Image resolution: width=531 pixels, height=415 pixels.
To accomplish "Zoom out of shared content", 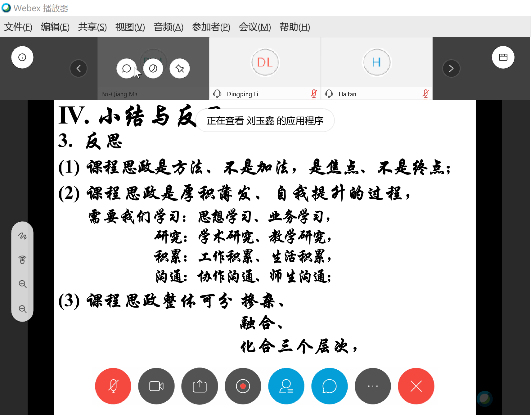I will [x=22, y=309].
